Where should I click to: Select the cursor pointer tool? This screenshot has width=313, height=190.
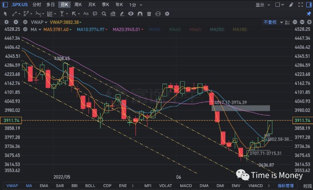tap(5, 14)
